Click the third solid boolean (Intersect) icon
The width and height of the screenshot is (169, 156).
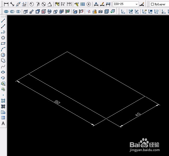pyautogui.click(x=18, y=11)
